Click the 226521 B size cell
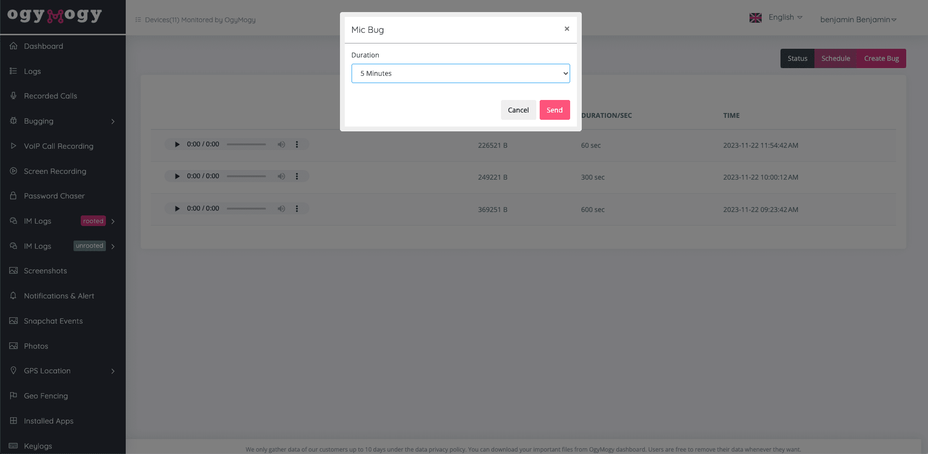 [493, 145]
